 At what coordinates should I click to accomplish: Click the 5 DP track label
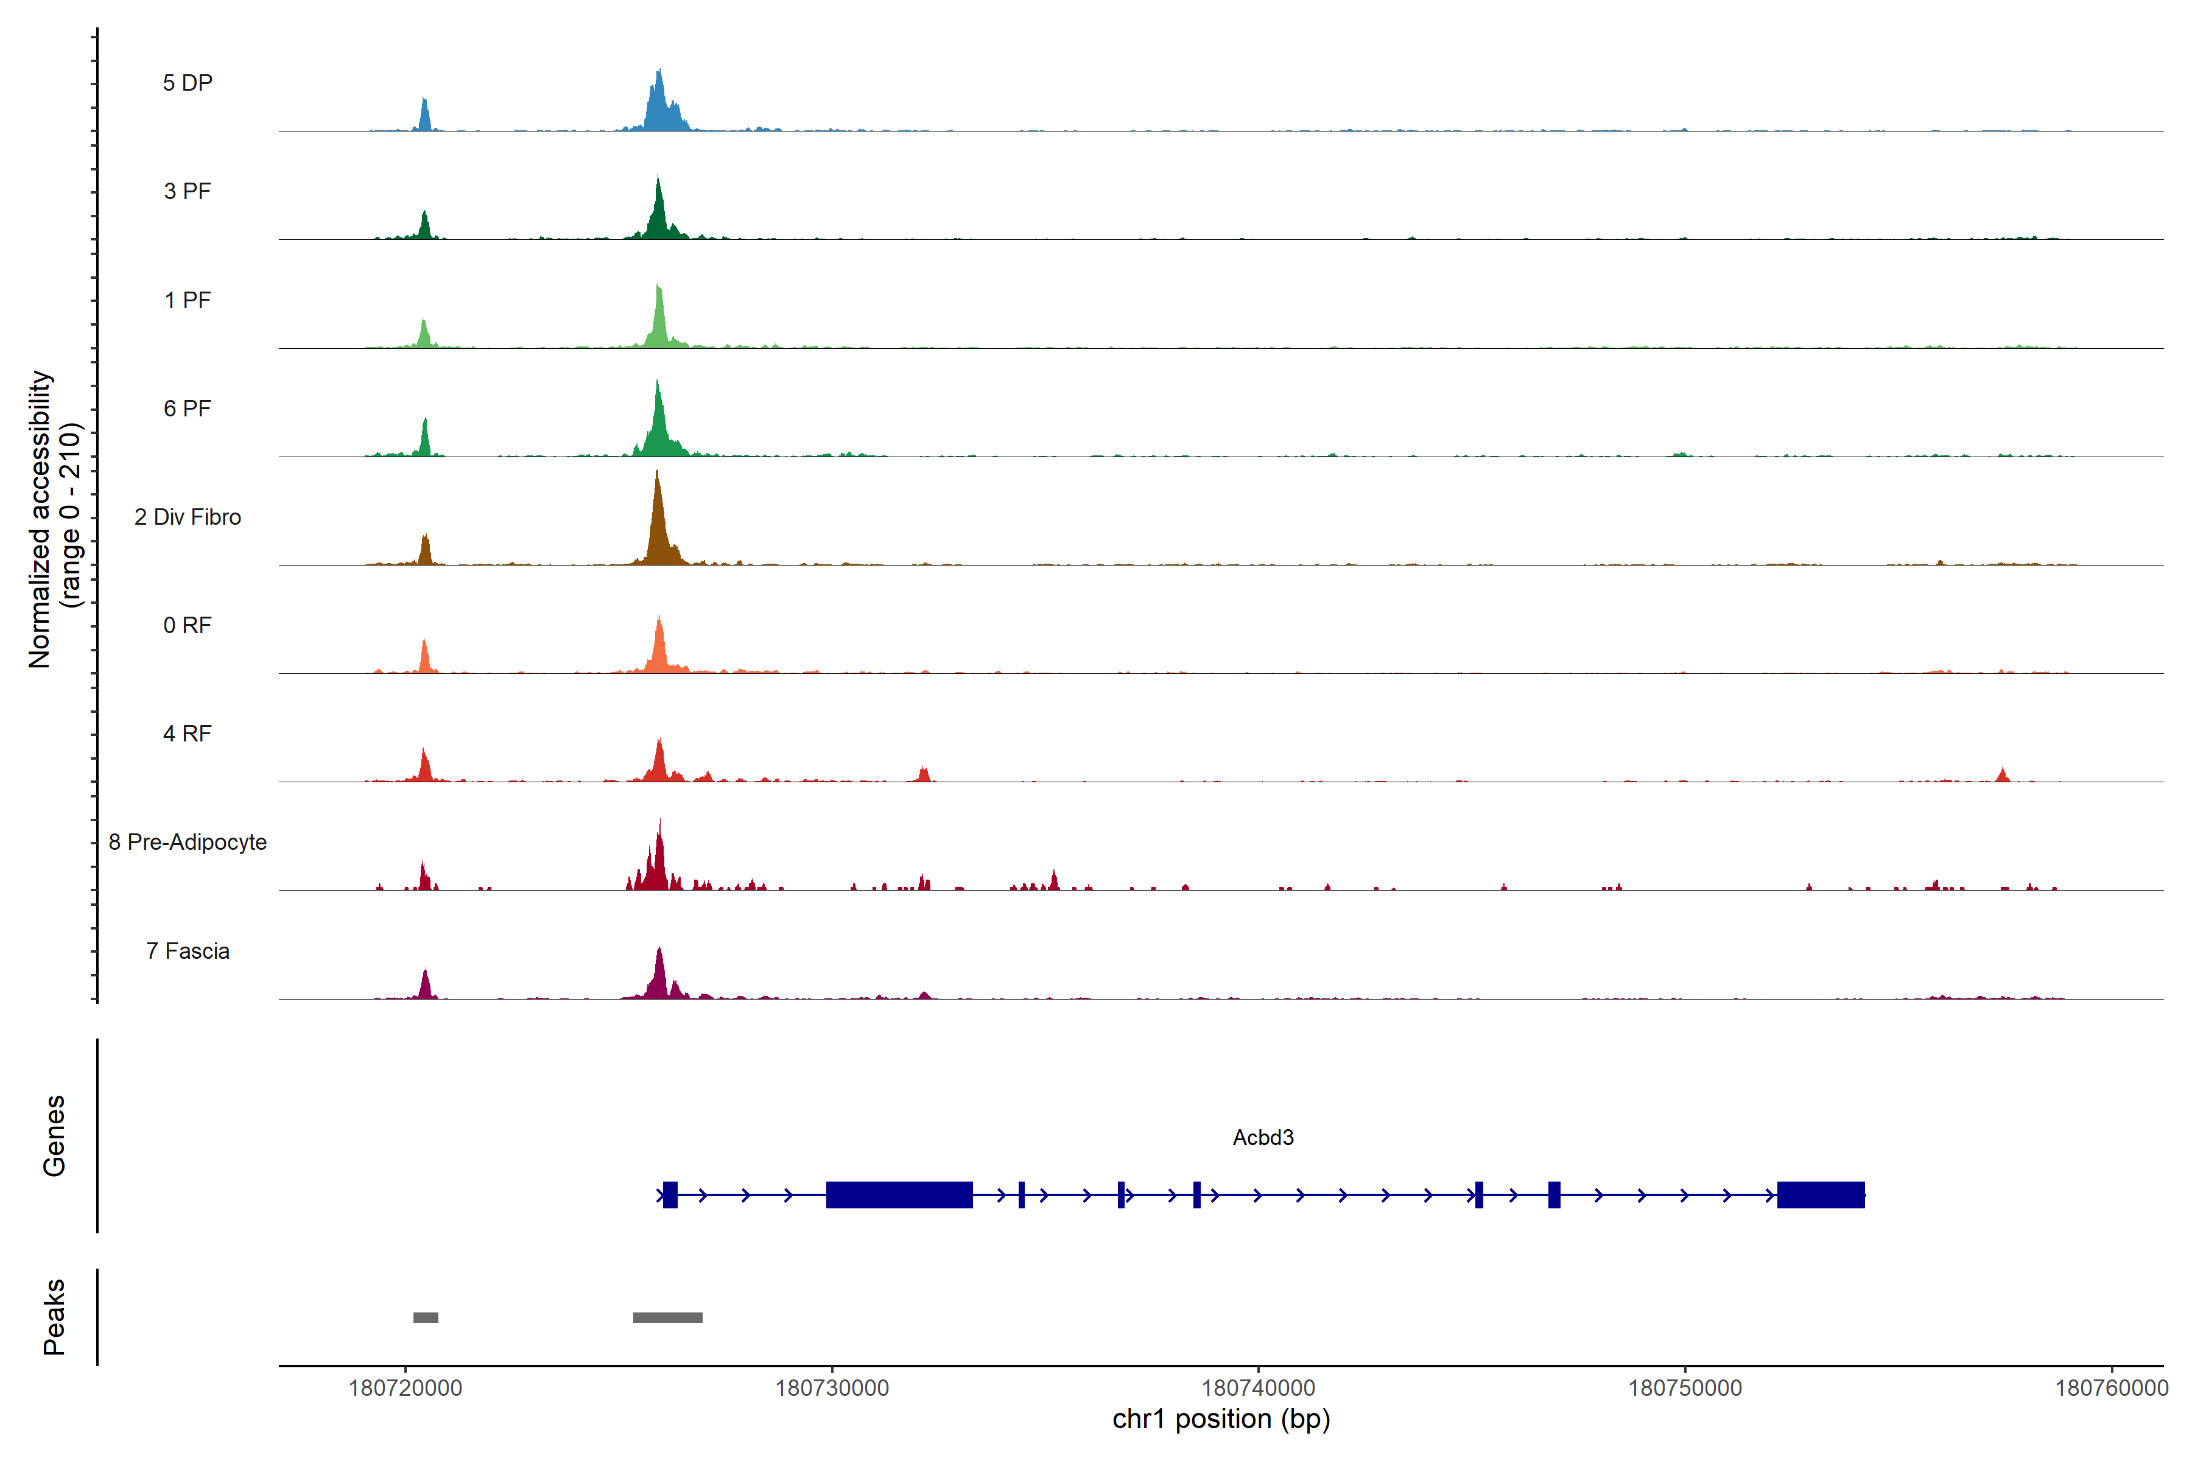coord(188,83)
